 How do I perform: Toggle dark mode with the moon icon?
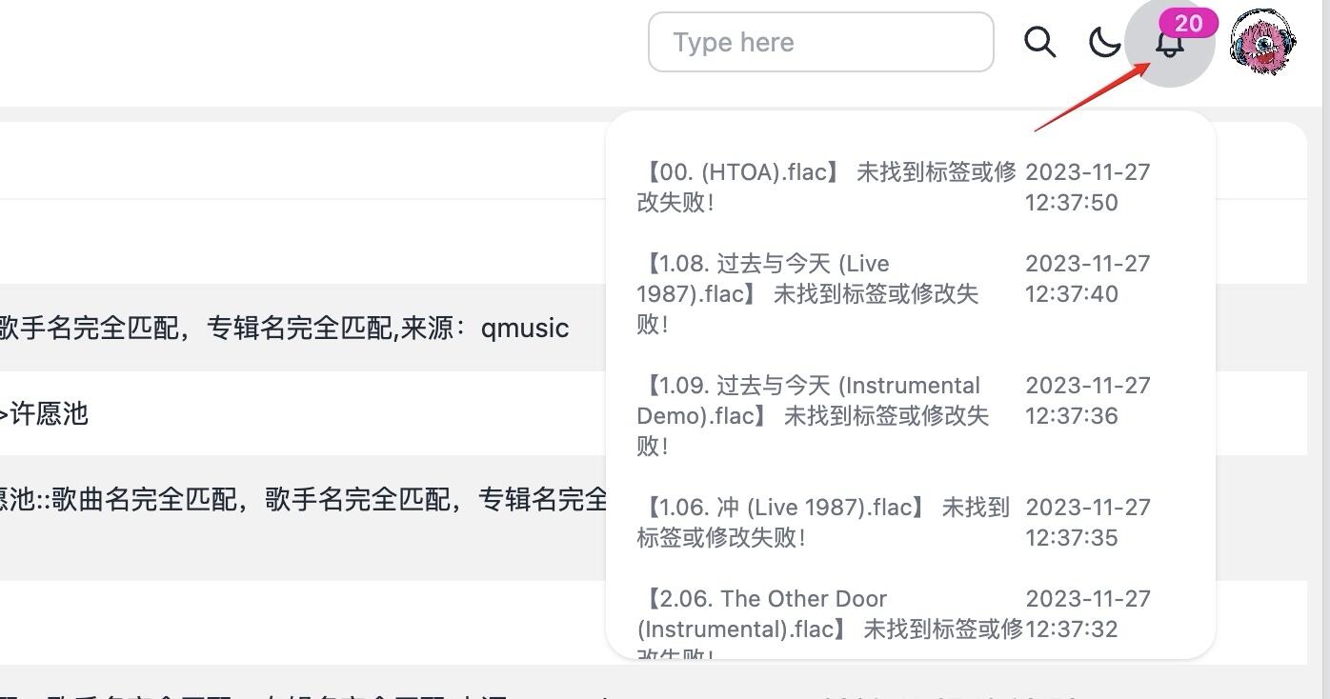point(1104,42)
